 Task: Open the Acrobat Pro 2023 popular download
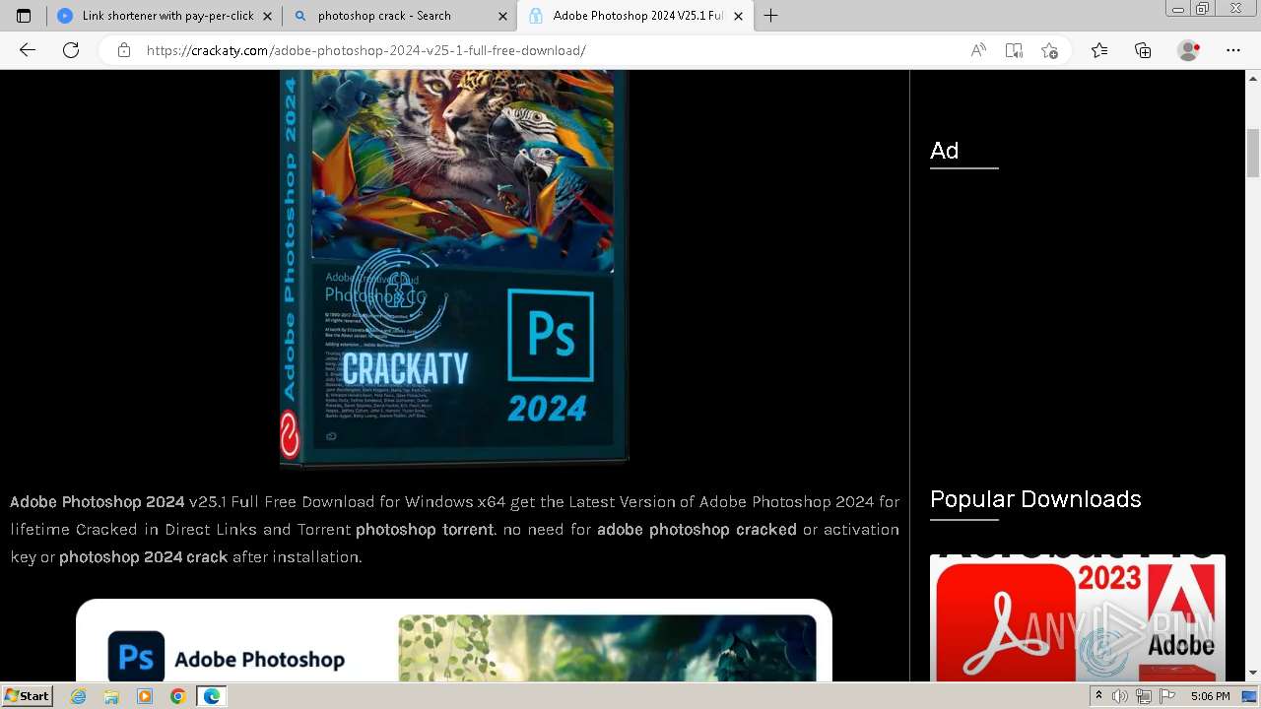(1078, 617)
